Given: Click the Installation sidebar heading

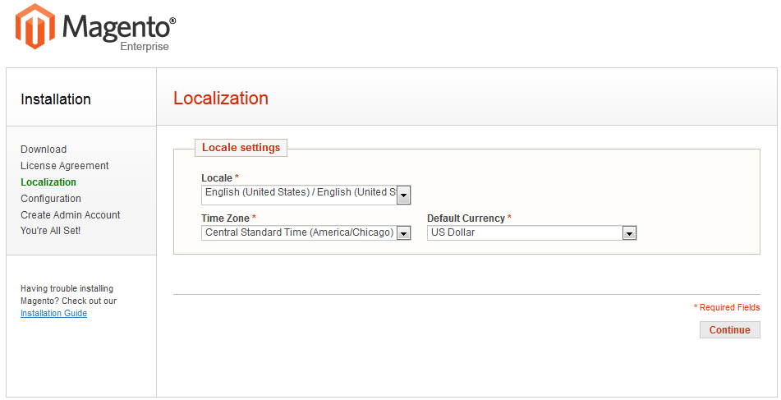Looking at the screenshot, I should click(x=56, y=99).
